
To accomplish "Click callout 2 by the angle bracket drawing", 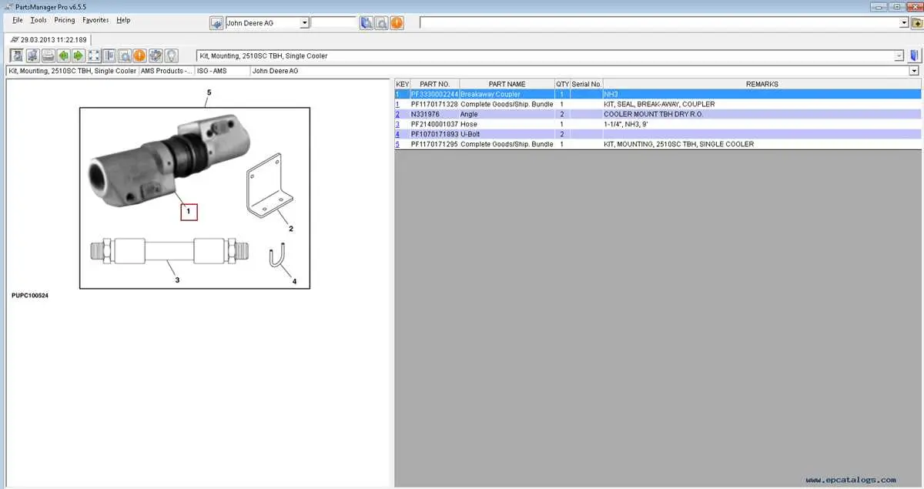I will pos(290,229).
